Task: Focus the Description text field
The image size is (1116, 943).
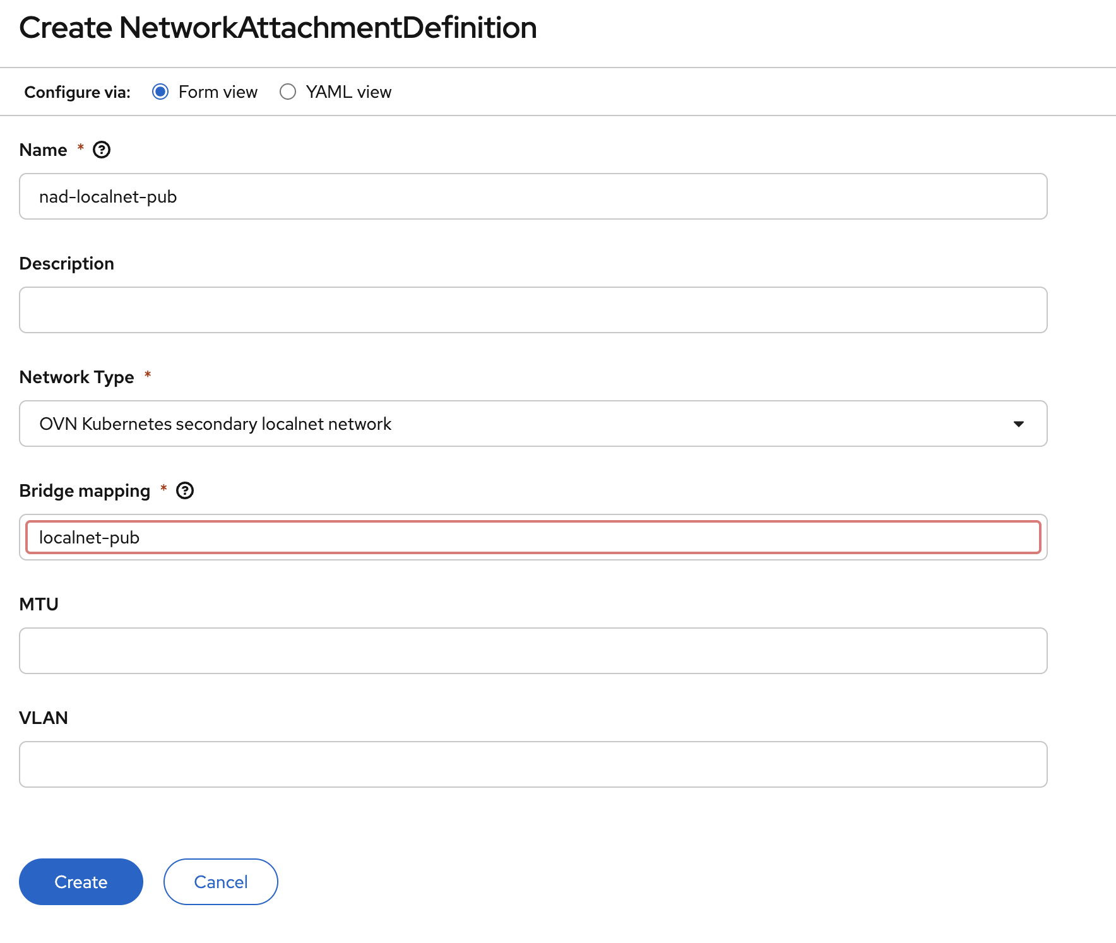Action: [533, 310]
